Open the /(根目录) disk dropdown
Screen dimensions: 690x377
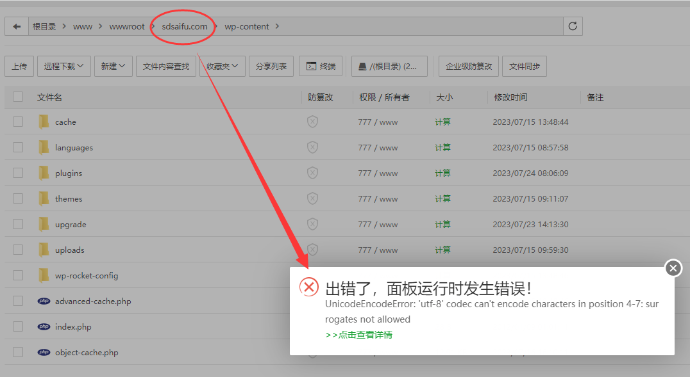click(x=389, y=67)
